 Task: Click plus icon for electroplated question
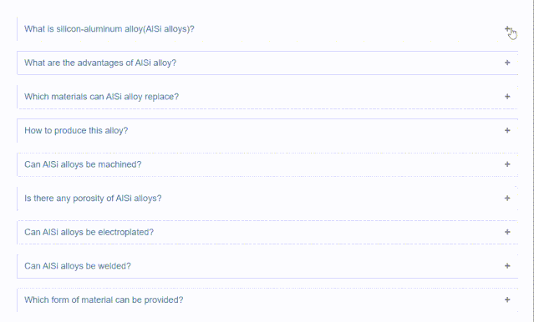tap(507, 232)
